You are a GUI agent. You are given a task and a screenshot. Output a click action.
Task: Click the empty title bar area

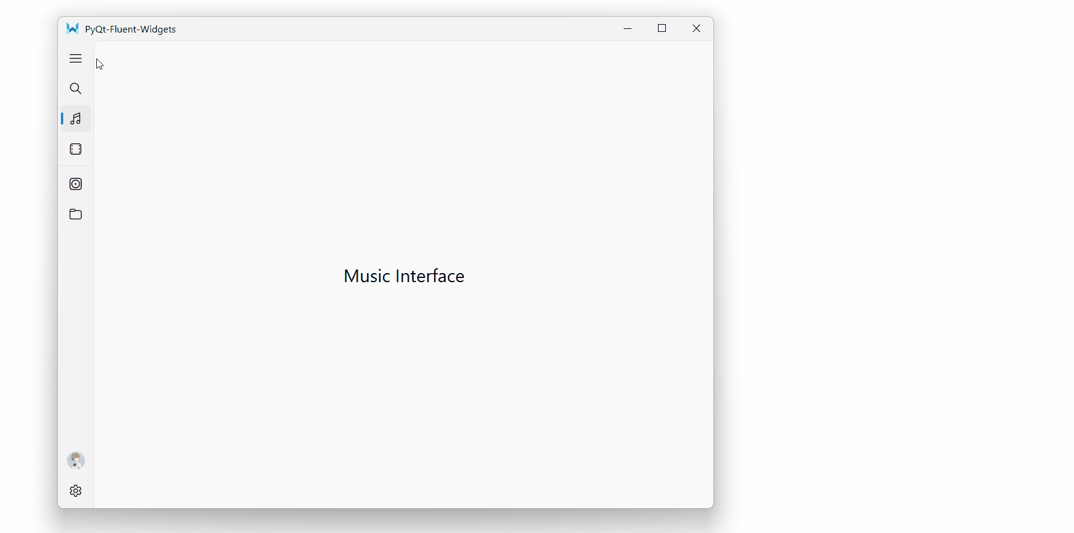tap(391, 29)
